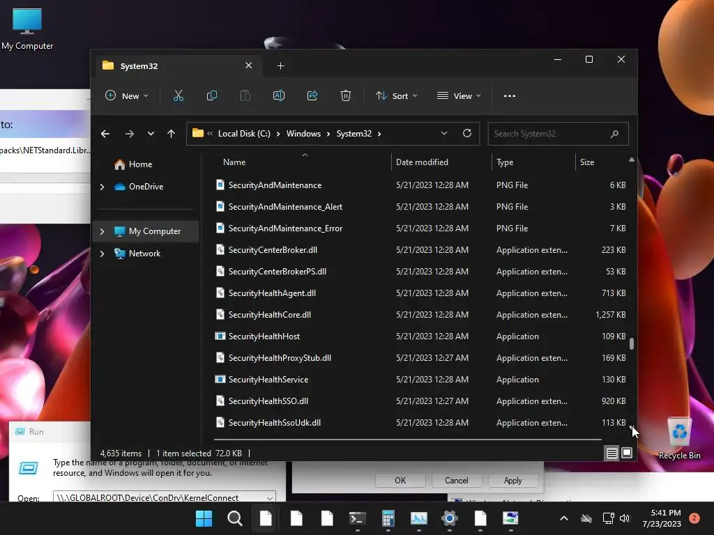Viewport: 714px width, 535px height.
Task: Click OK in background dialog
Action: (x=400, y=481)
